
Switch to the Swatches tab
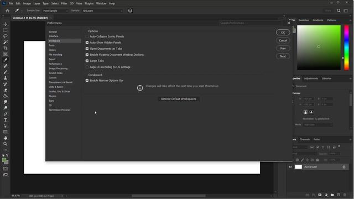(x=304, y=20)
